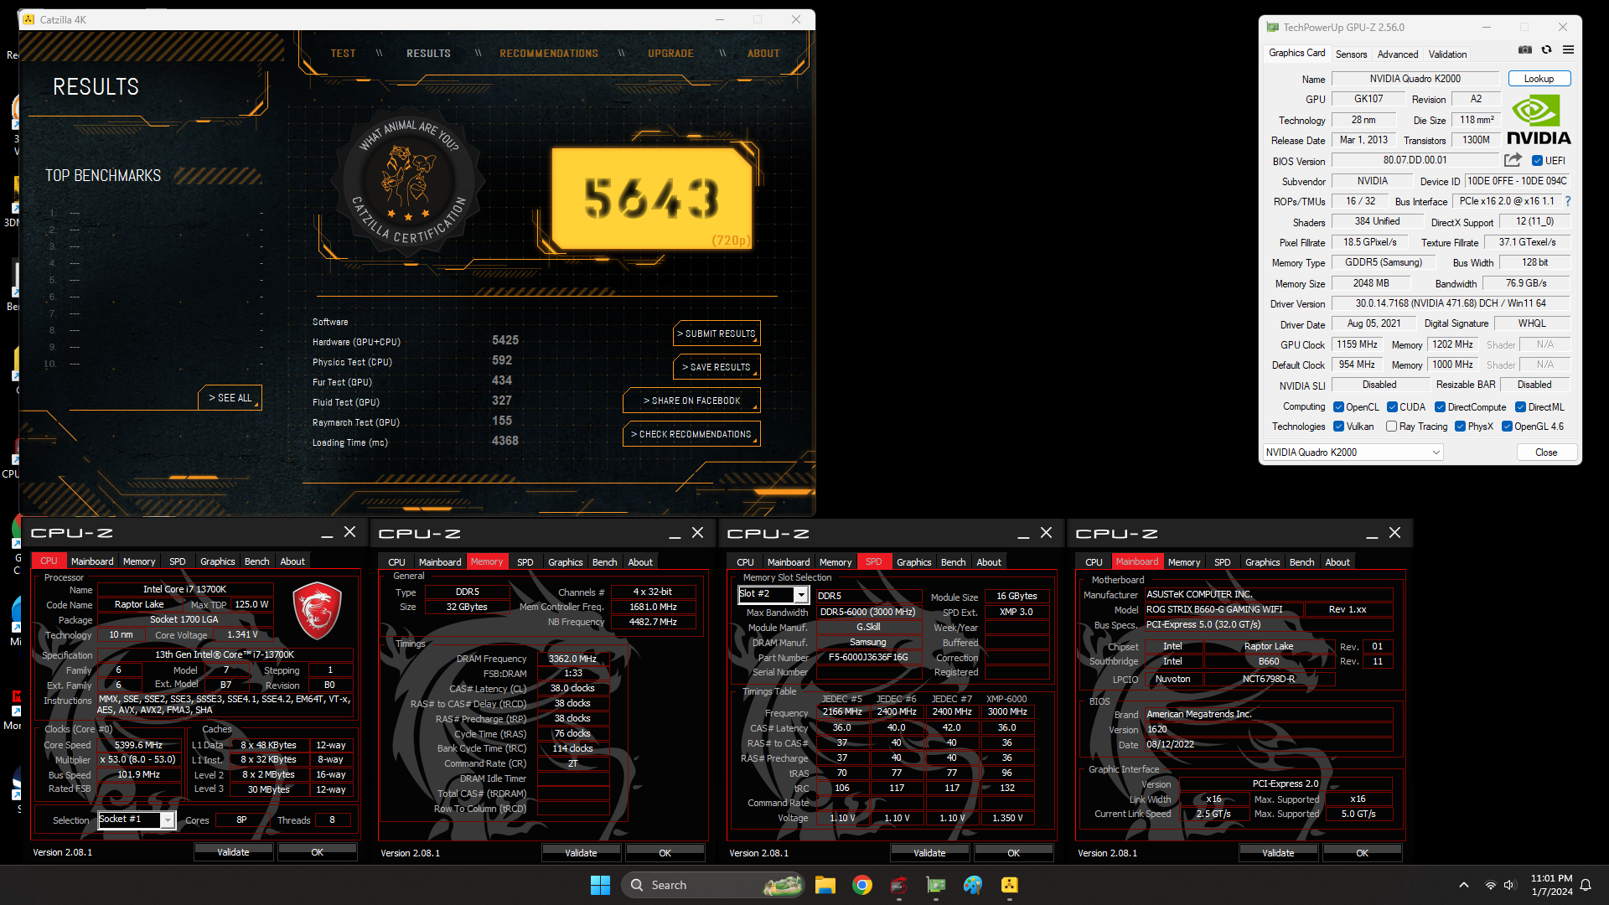Take GPU-Z screenshot with camera icon

tap(1525, 50)
